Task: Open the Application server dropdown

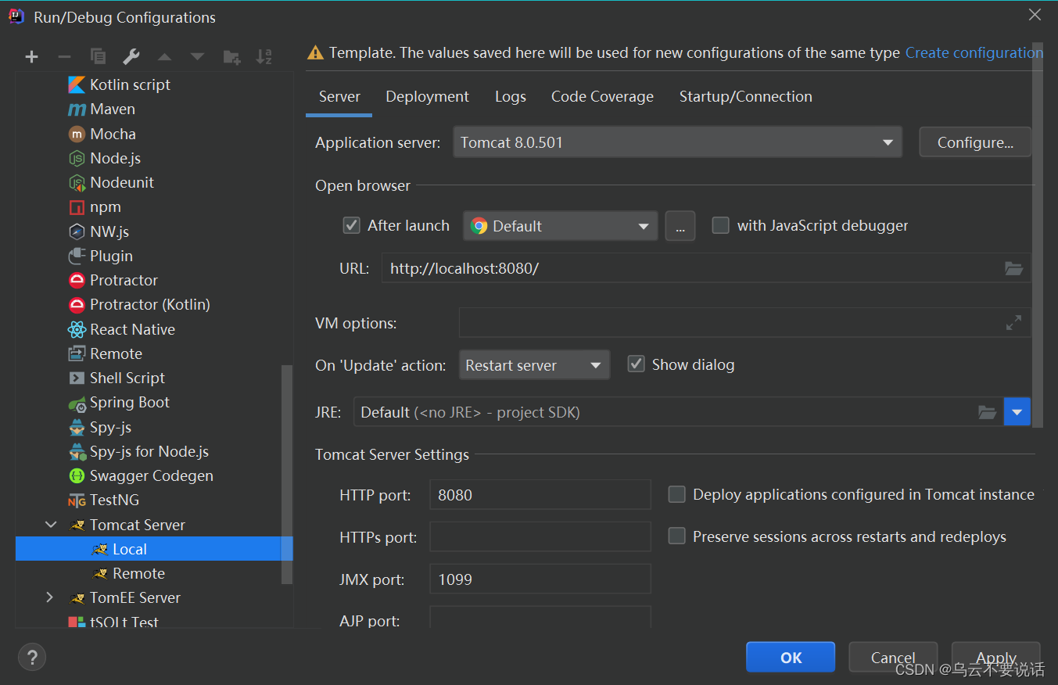Action: 678,142
